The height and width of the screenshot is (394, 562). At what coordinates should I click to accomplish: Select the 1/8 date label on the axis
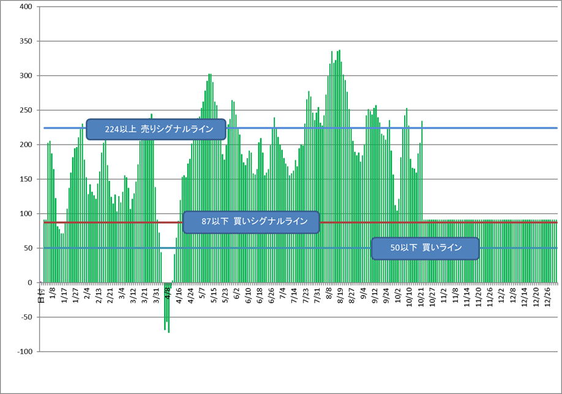click(53, 293)
